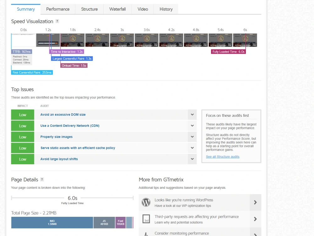314x236 pixels.
Task: Click Largest Contentful Paint: 1.3s marker
Action: [x=72, y=59]
